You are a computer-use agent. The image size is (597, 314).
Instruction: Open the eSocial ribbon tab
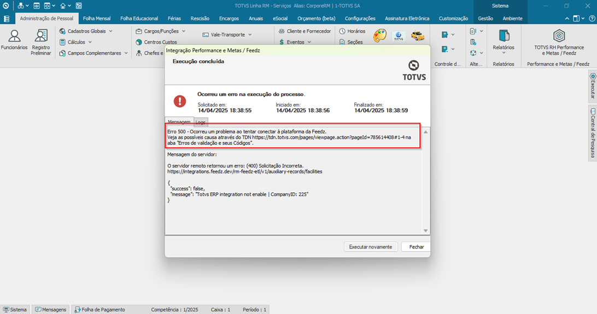[x=280, y=18]
